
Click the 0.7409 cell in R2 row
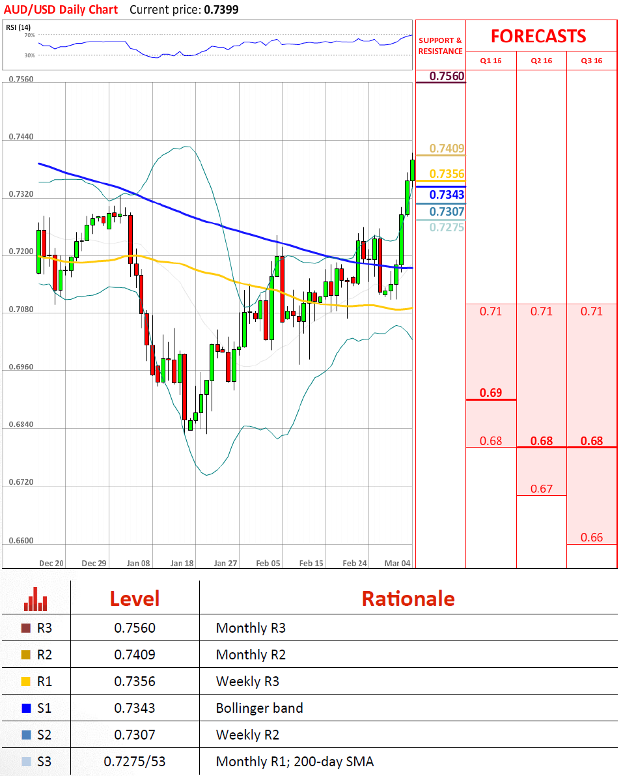[135, 655]
